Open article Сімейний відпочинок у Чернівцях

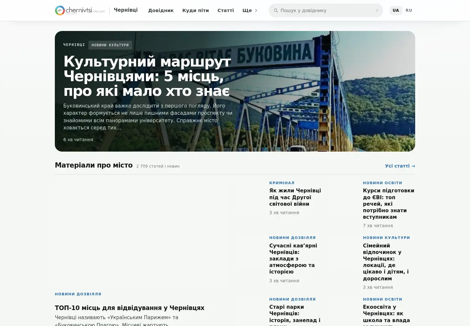click(x=386, y=262)
